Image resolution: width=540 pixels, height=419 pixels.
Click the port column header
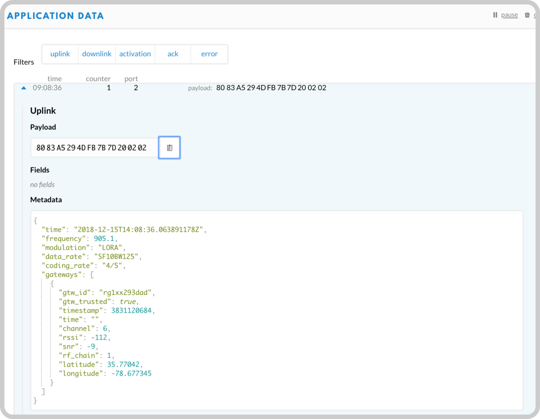click(131, 79)
